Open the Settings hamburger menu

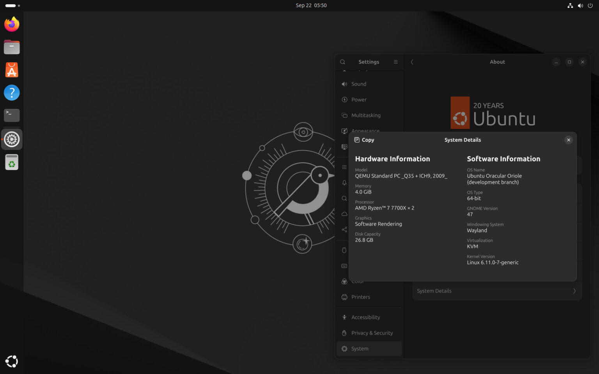(395, 62)
